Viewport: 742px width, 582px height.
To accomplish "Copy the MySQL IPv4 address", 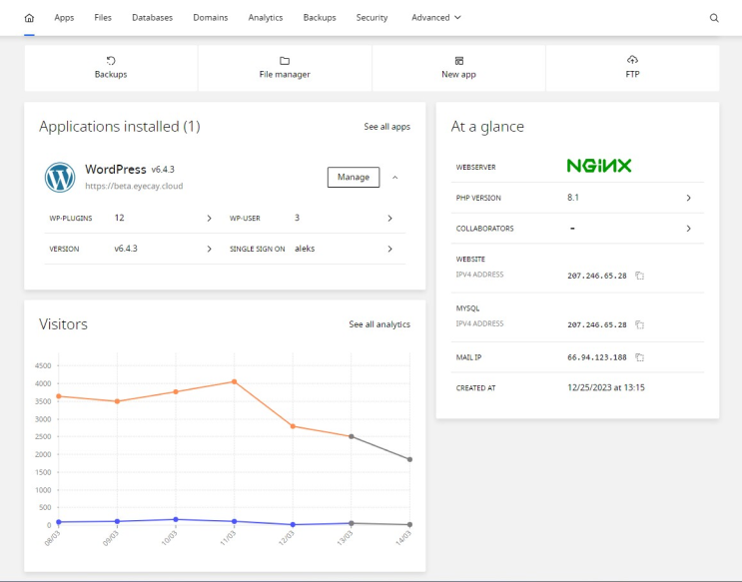I will (x=640, y=324).
